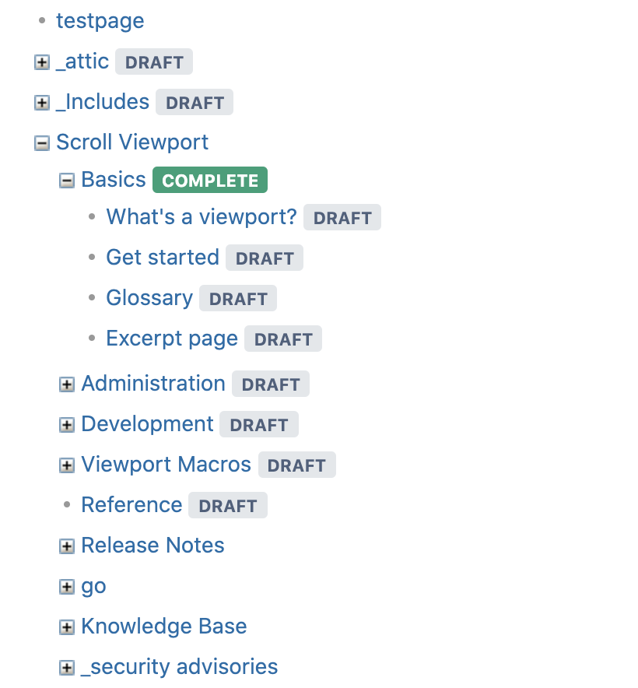This screenshot has width=638, height=688.
Task: Collapse the Scroll Viewport node
Action: click(x=42, y=143)
